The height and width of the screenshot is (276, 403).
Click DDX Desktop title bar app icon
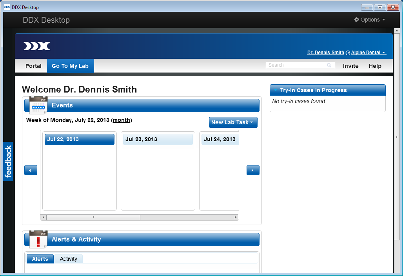coord(7,7)
